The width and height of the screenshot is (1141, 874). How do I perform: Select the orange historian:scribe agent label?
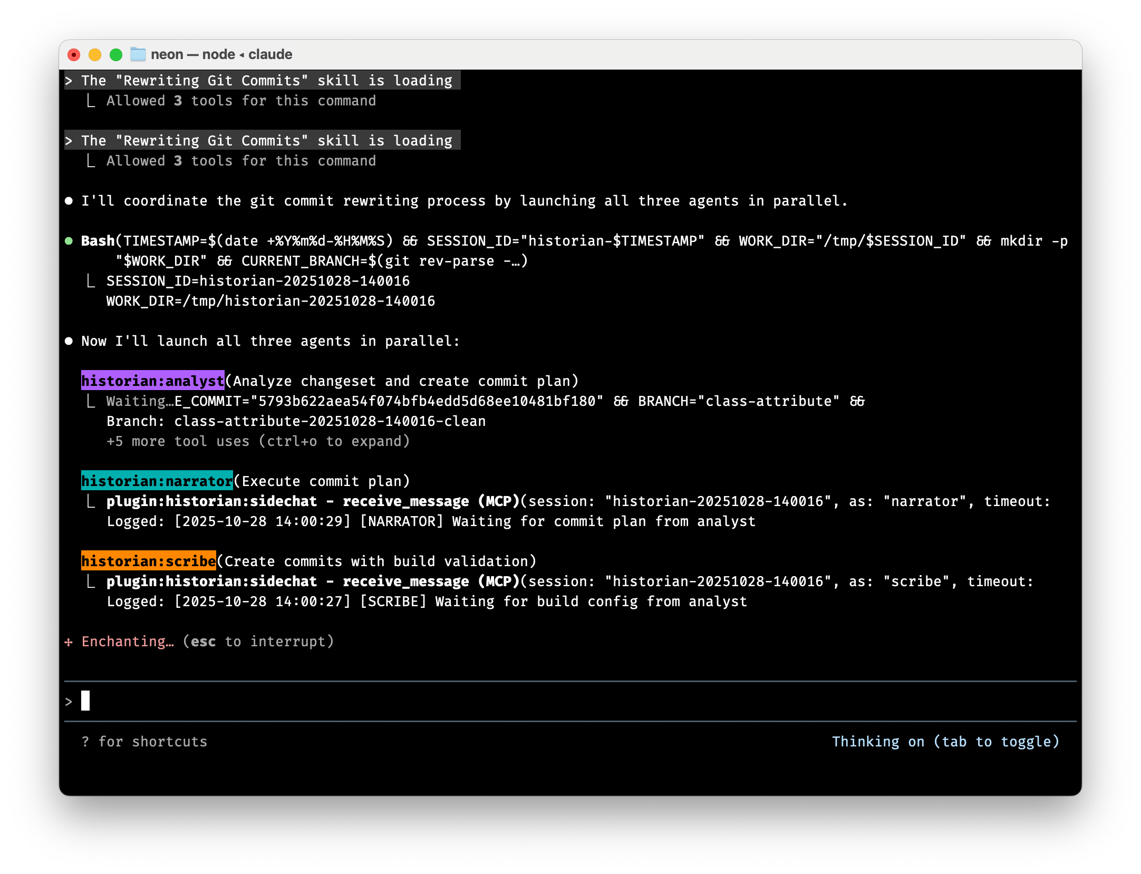pyautogui.click(x=148, y=561)
